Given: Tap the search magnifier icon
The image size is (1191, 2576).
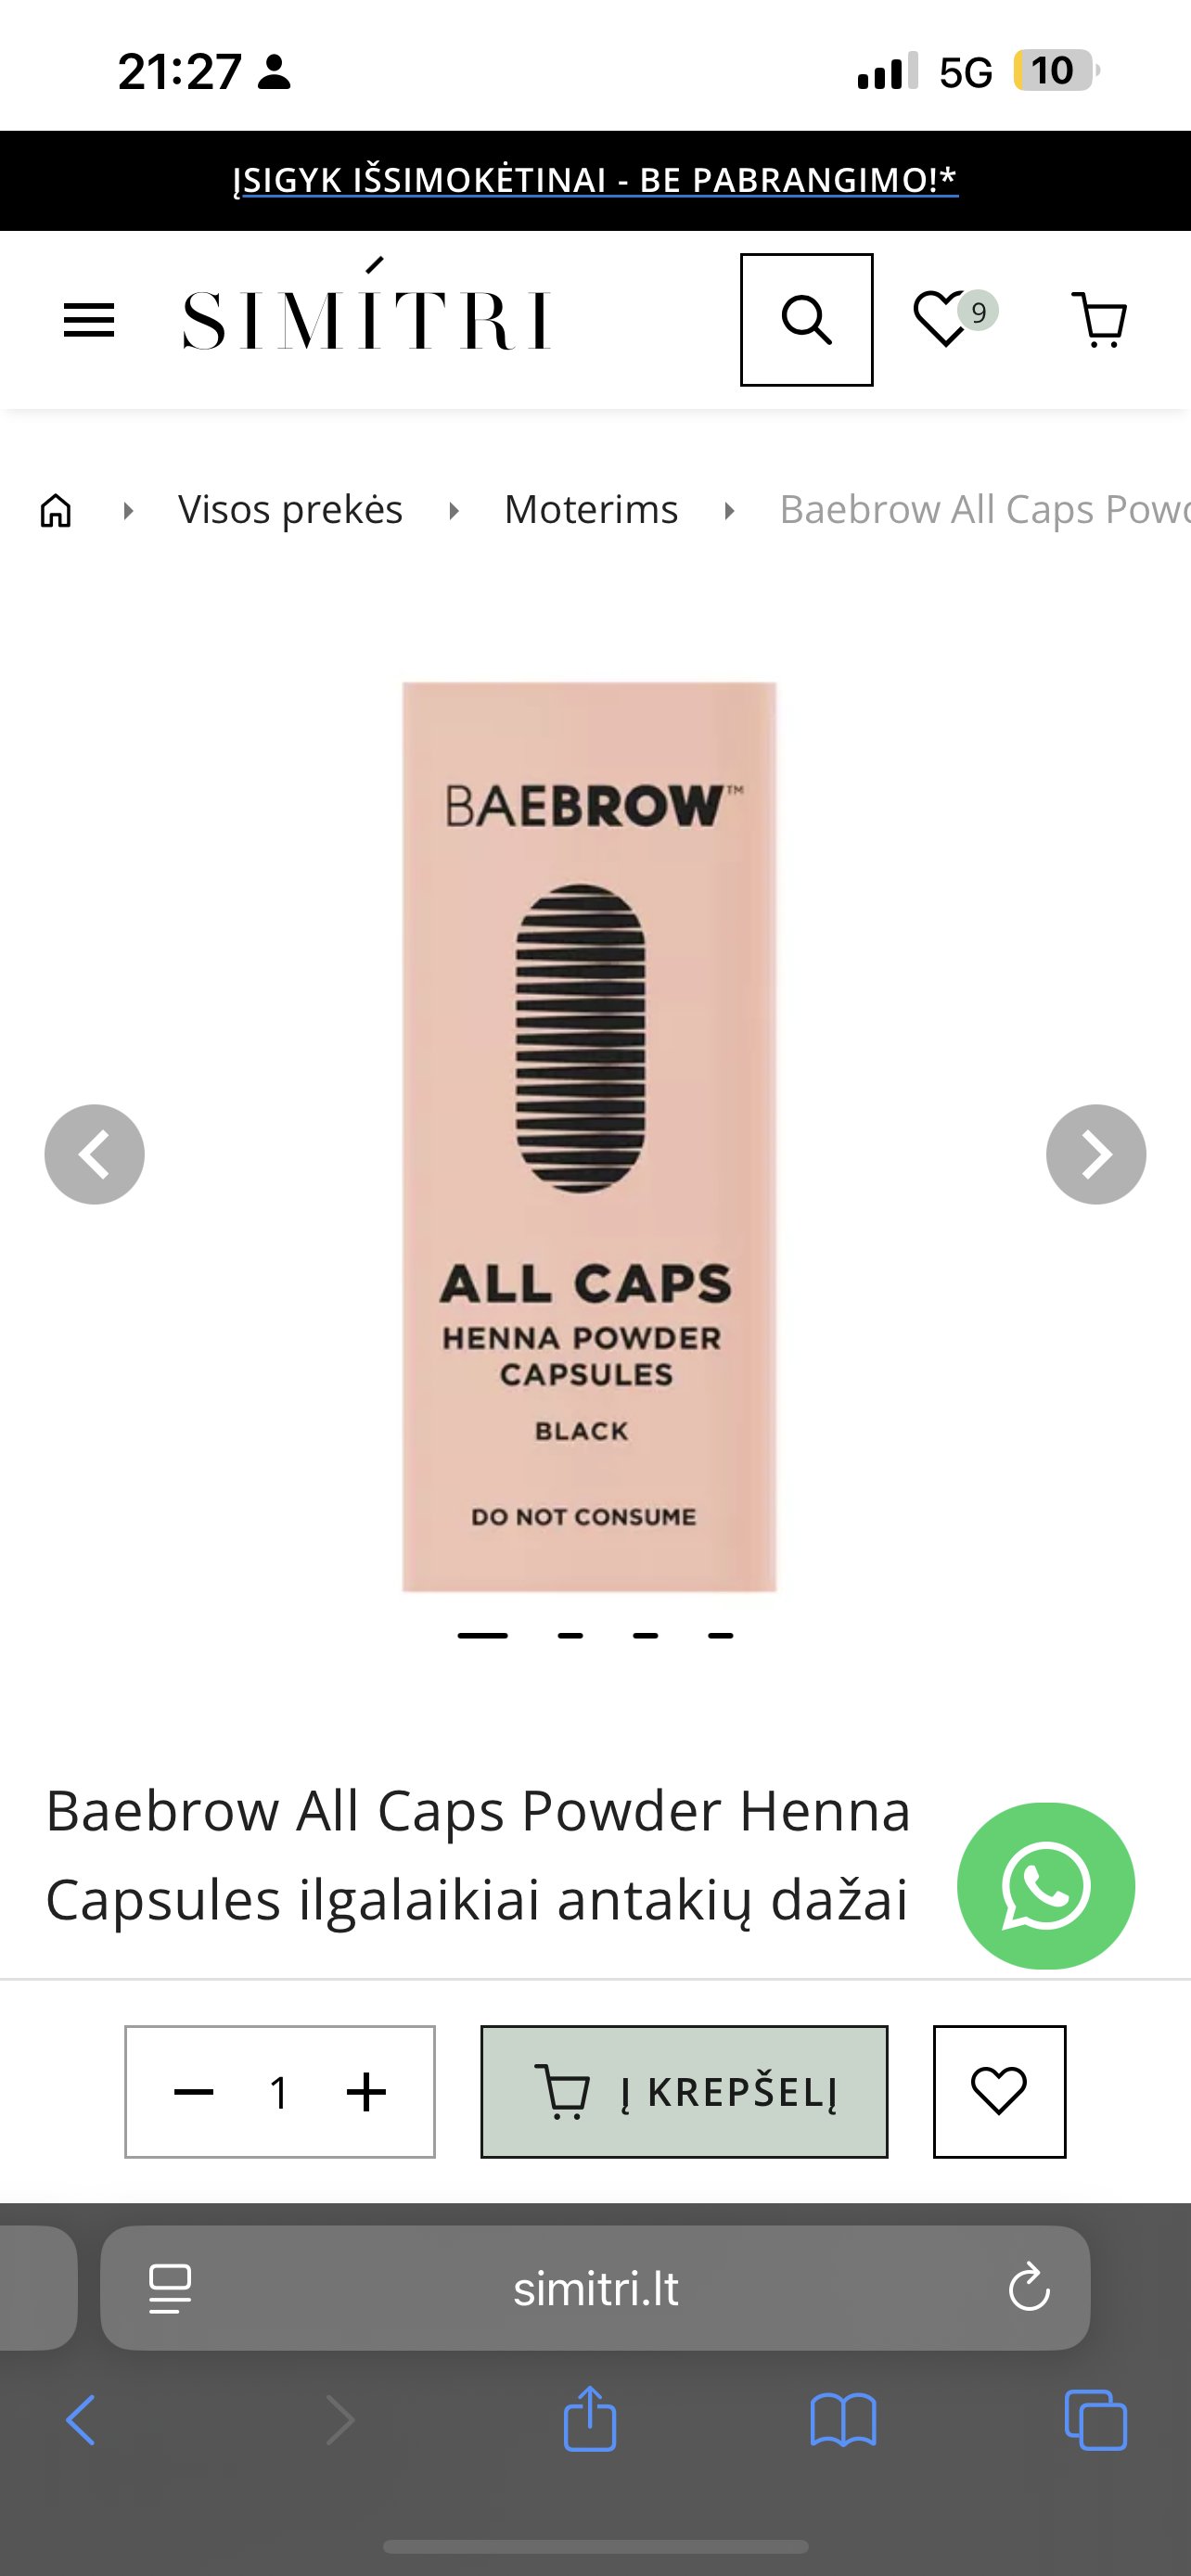Looking at the screenshot, I should 806,320.
